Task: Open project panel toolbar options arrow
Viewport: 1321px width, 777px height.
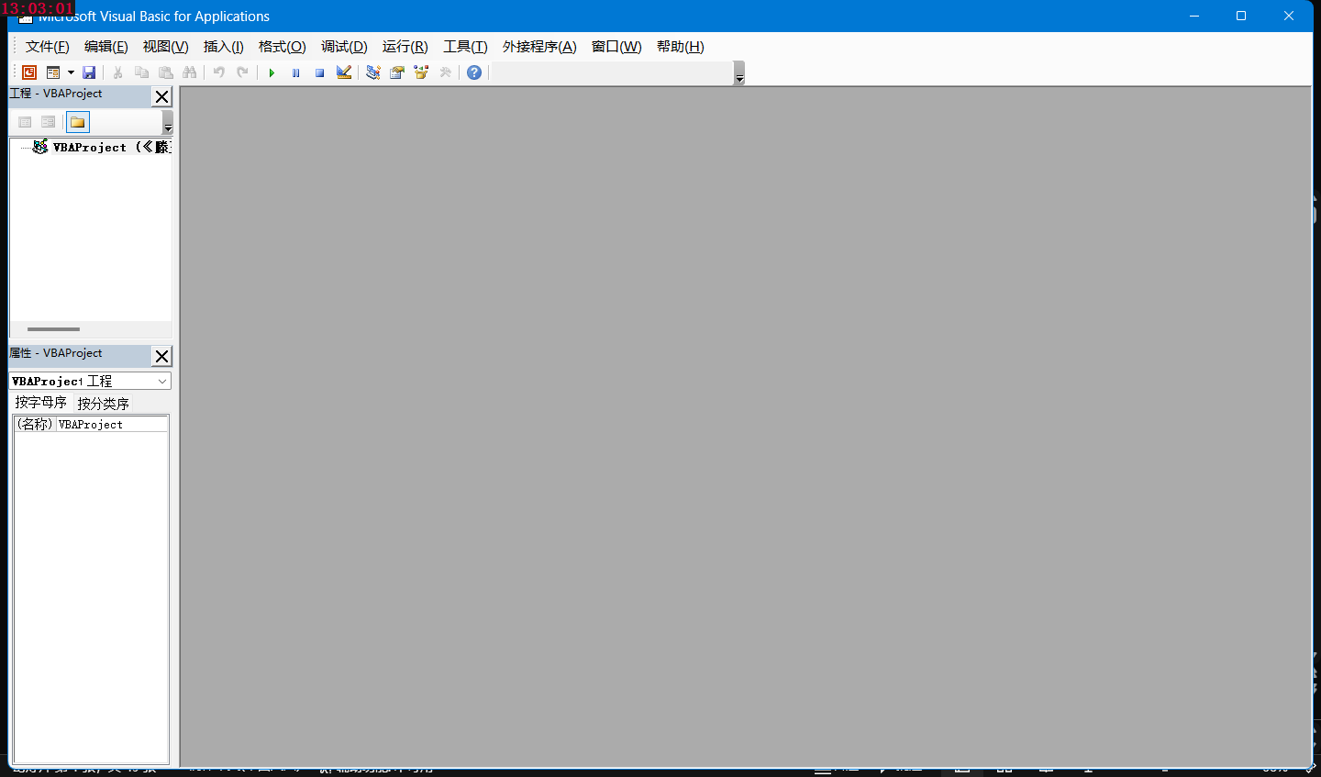Action: [168, 122]
